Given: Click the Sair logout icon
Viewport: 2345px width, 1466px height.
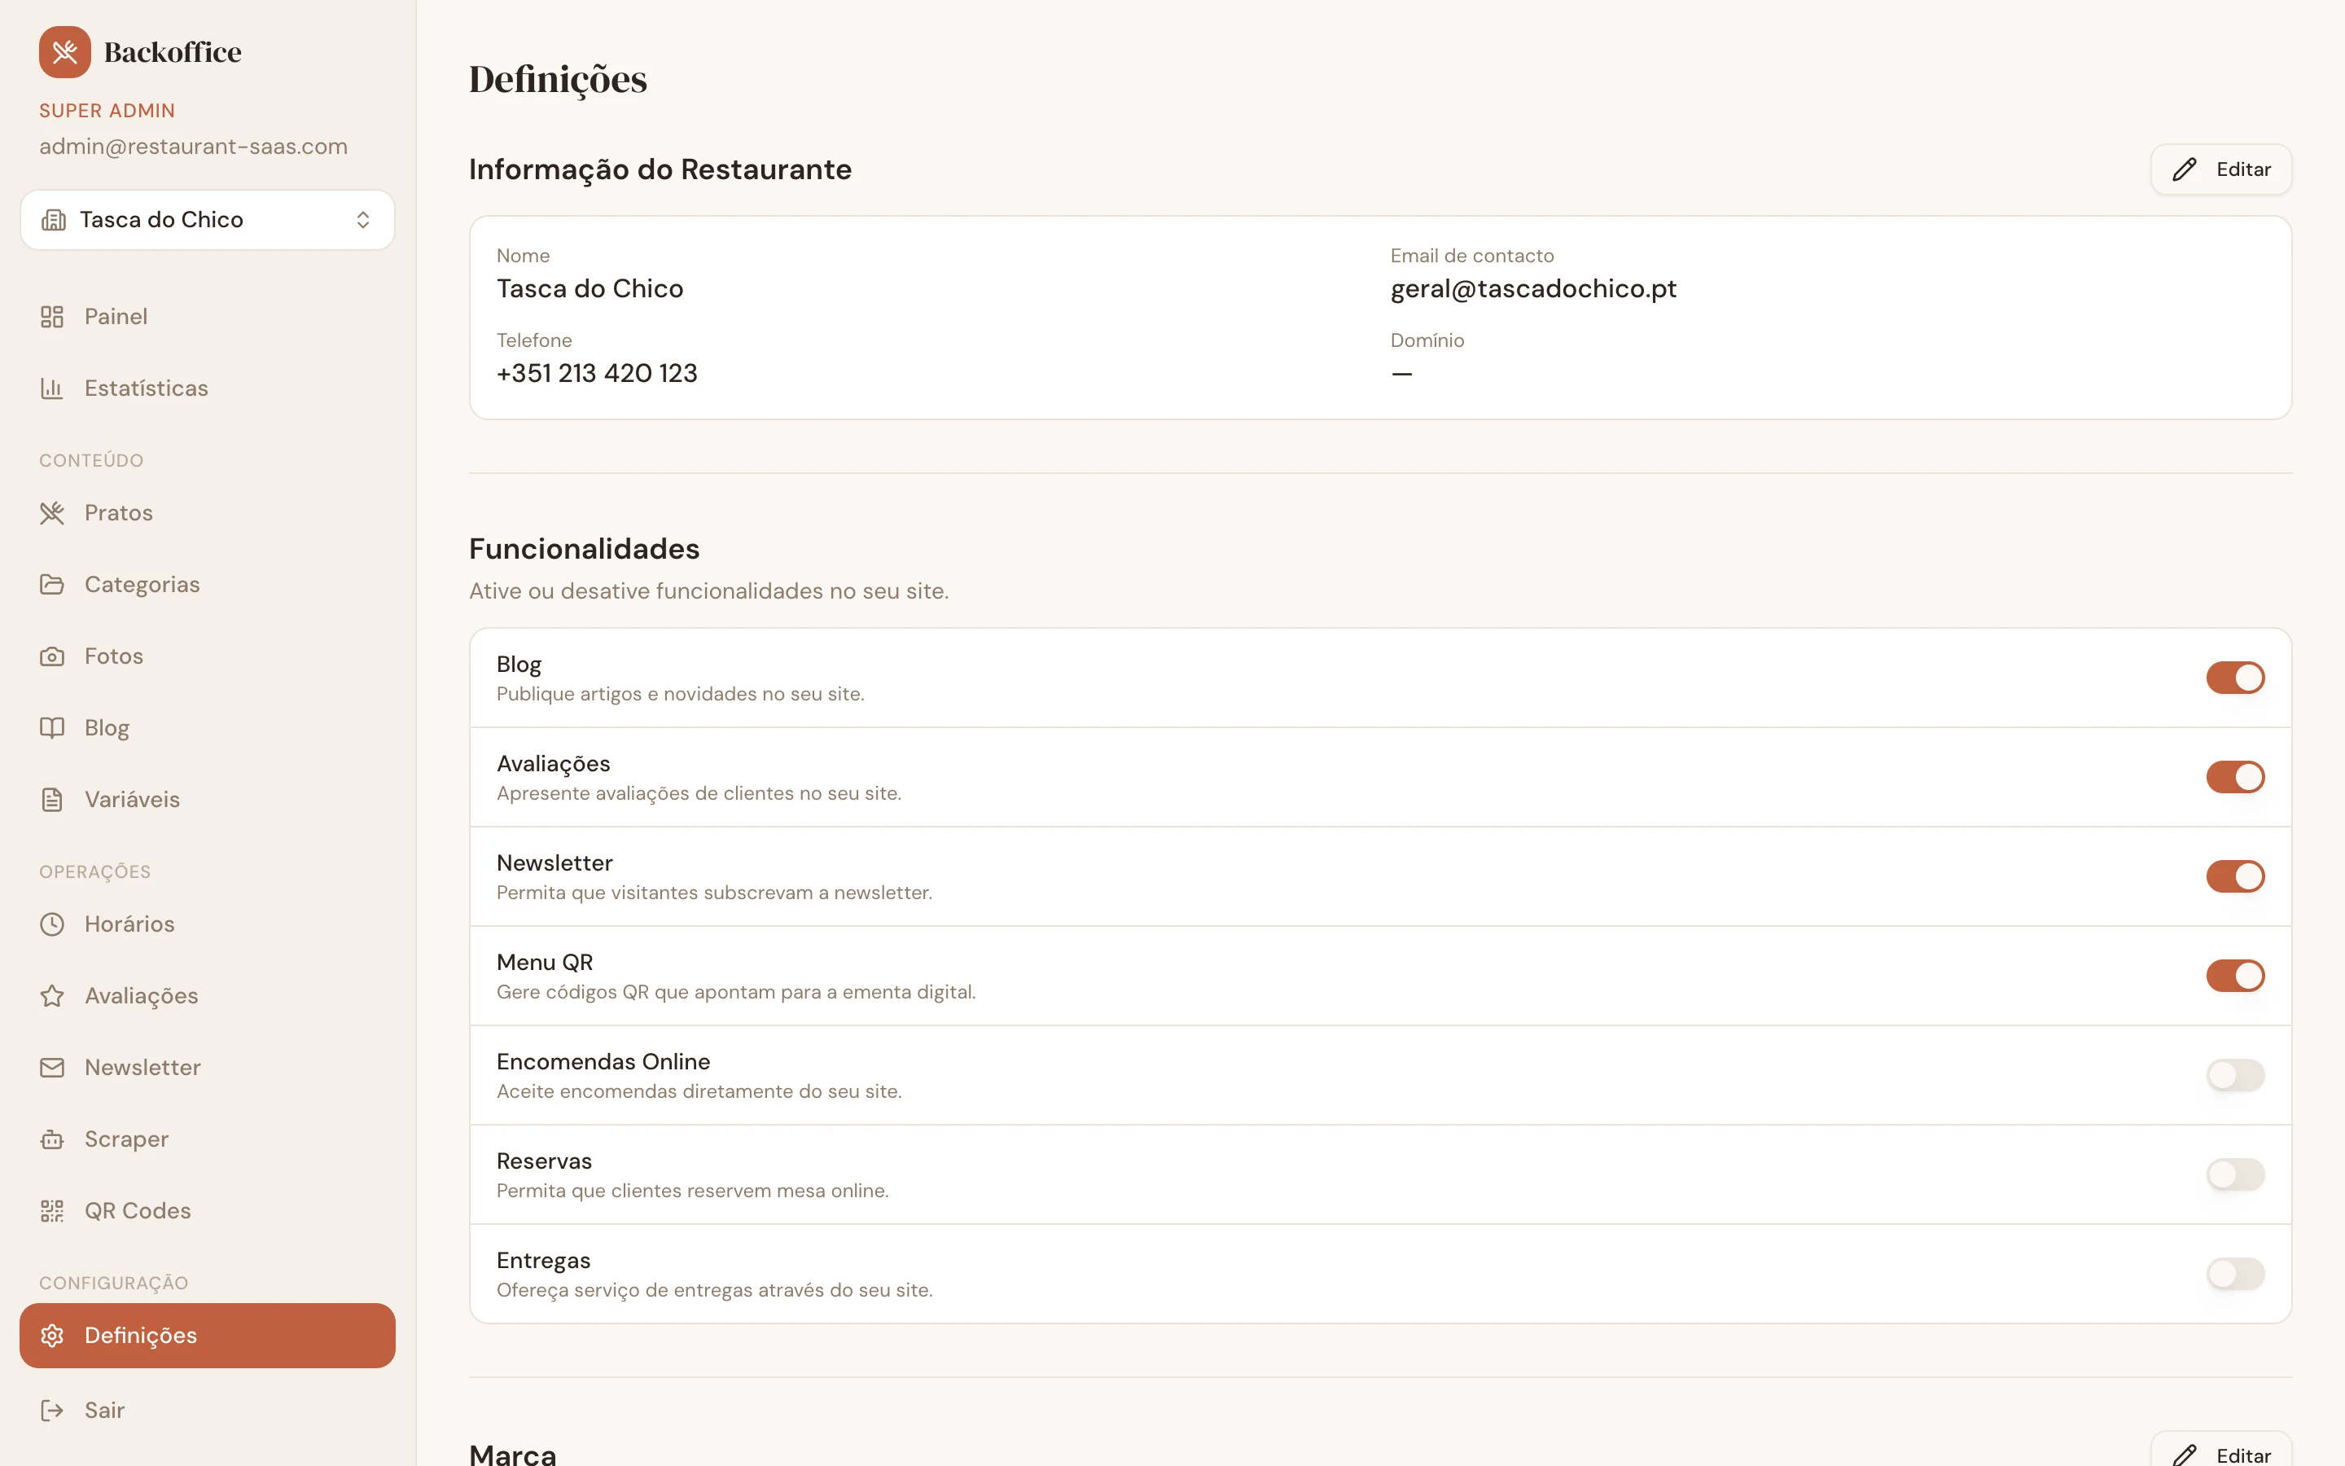Looking at the screenshot, I should [52, 1410].
